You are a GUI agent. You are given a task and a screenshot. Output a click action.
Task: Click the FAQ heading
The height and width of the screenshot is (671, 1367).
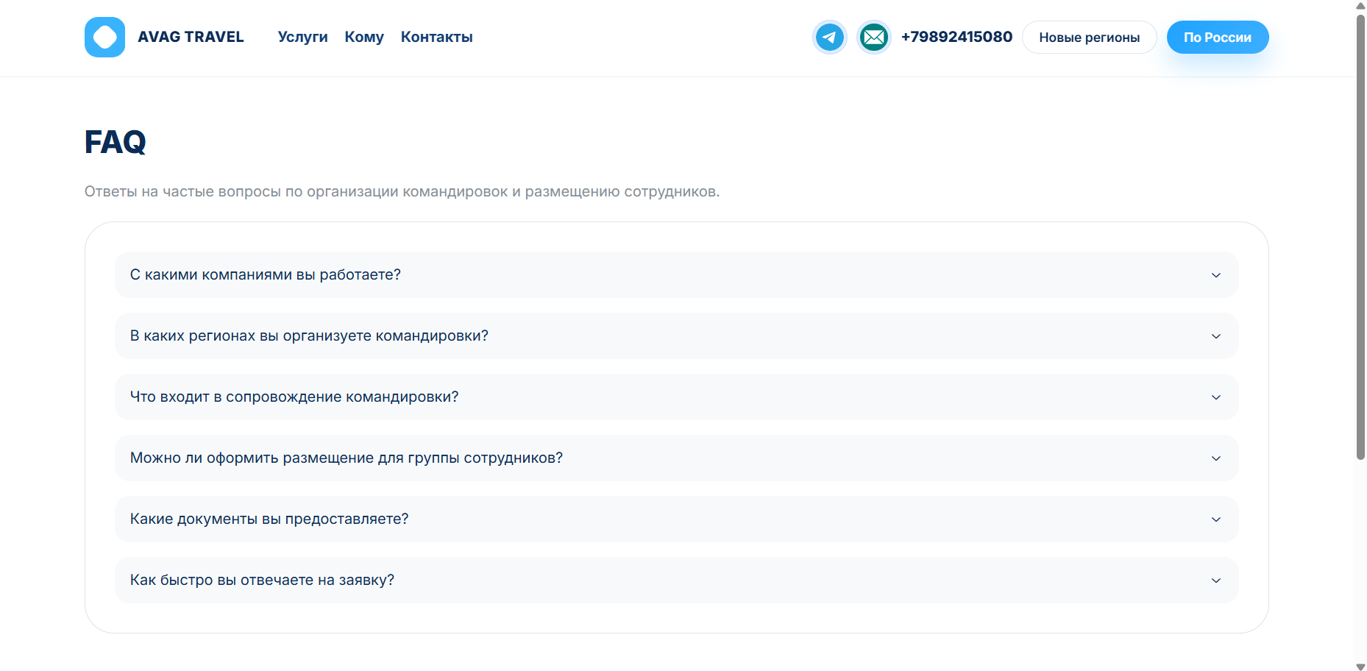tap(116, 142)
